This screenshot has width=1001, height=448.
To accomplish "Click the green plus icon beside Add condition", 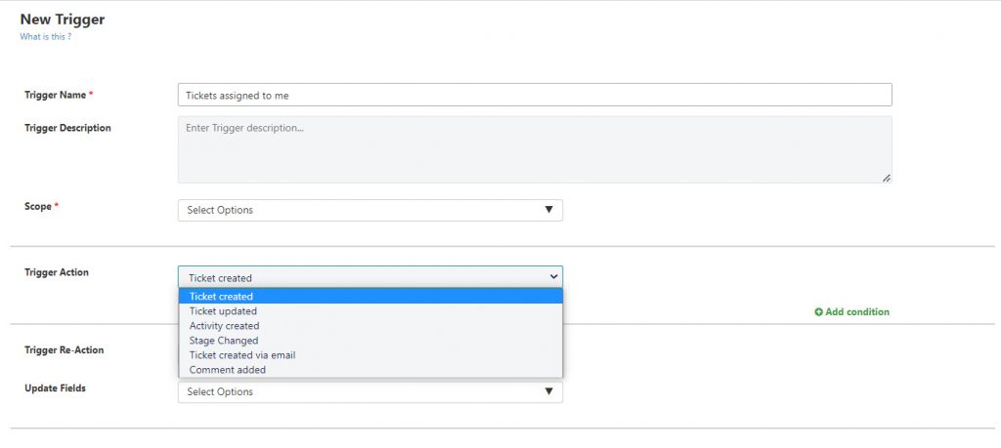I will (818, 312).
